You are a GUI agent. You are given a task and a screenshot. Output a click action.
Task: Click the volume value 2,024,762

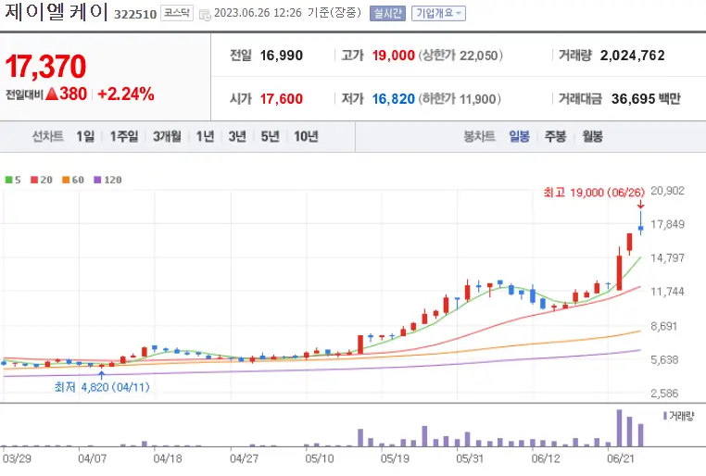tap(632, 56)
